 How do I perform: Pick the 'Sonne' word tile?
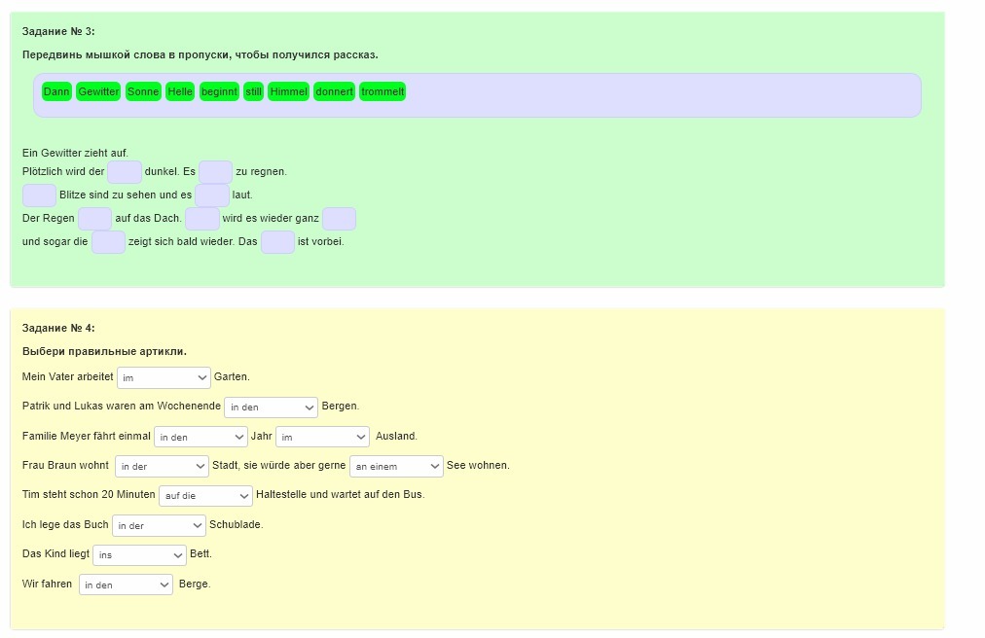pyautogui.click(x=143, y=91)
